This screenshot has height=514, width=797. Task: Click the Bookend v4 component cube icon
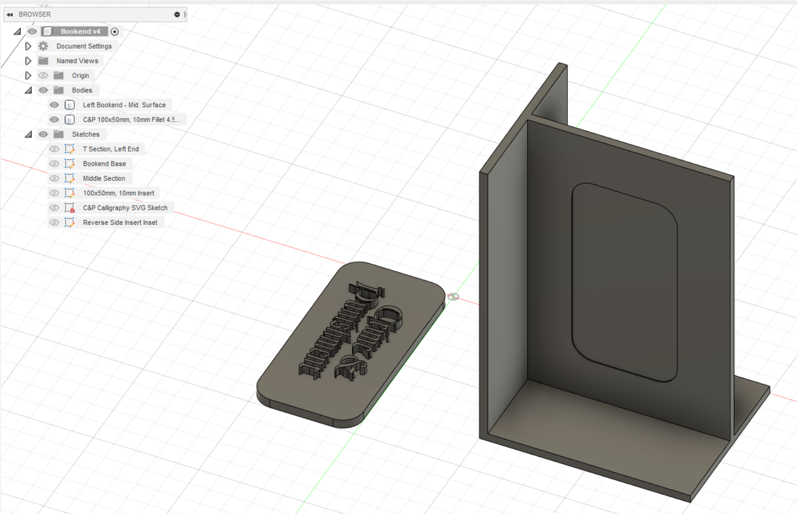(48, 31)
